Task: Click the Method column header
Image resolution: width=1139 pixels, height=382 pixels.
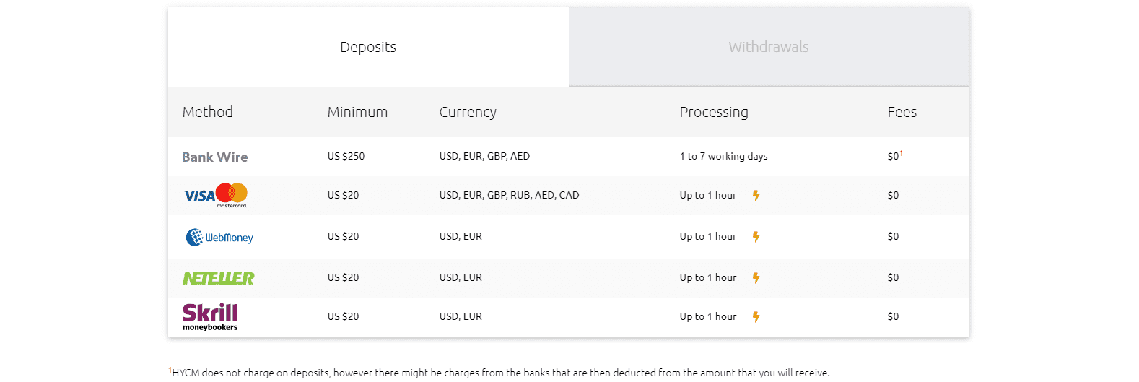Action: coord(208,112)
